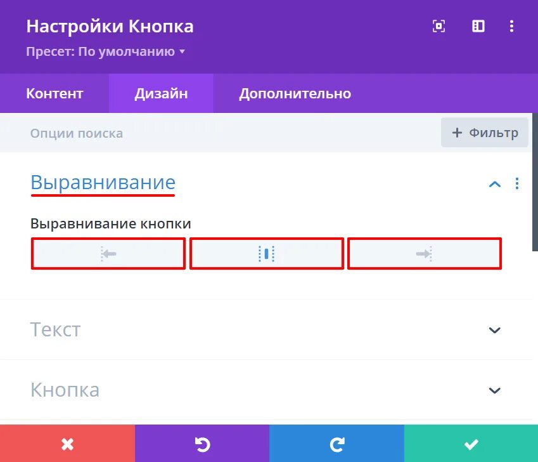Redo the change with the blue arrow
The height and width of the screenshot is (462, 538).
(x=336, y=444)
